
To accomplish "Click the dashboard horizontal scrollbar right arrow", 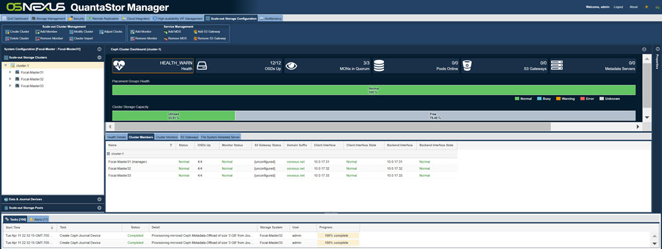I will pos(638,126).
